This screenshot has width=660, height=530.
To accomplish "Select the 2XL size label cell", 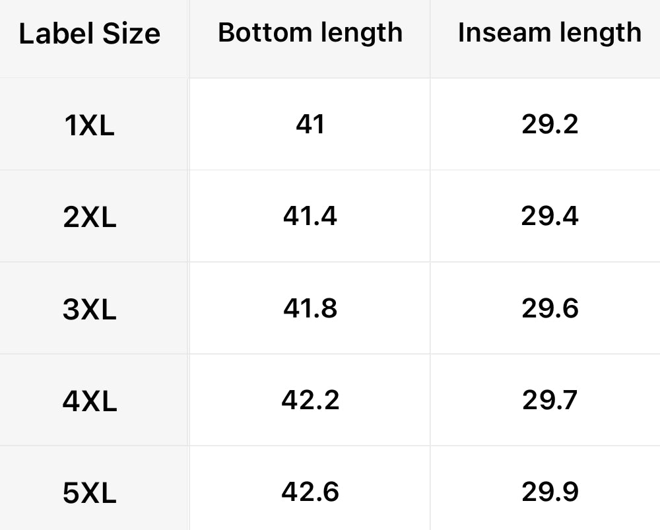I will click(90, 216).
